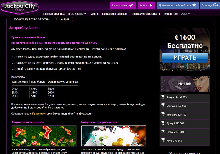Expand the Игры Казино dropdown menu
The width and height of the screenshot is (220, 154).
tap(77, 14)
